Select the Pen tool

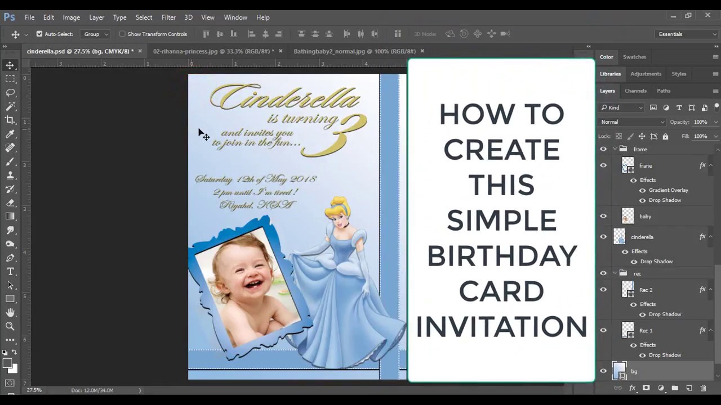[10, 258]
